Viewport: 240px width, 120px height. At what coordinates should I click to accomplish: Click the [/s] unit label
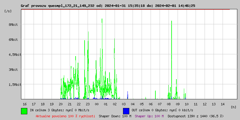tap(8, 11)
